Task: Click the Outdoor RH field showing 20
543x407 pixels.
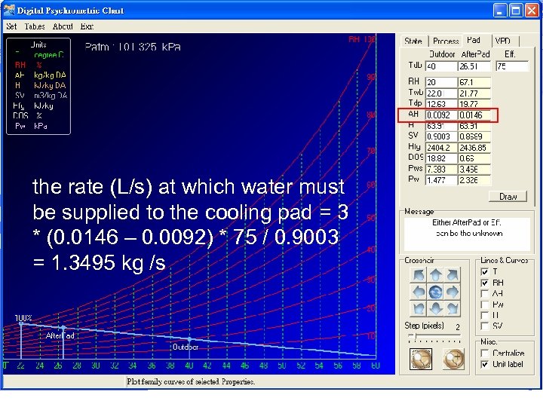Action: [441, 82]
